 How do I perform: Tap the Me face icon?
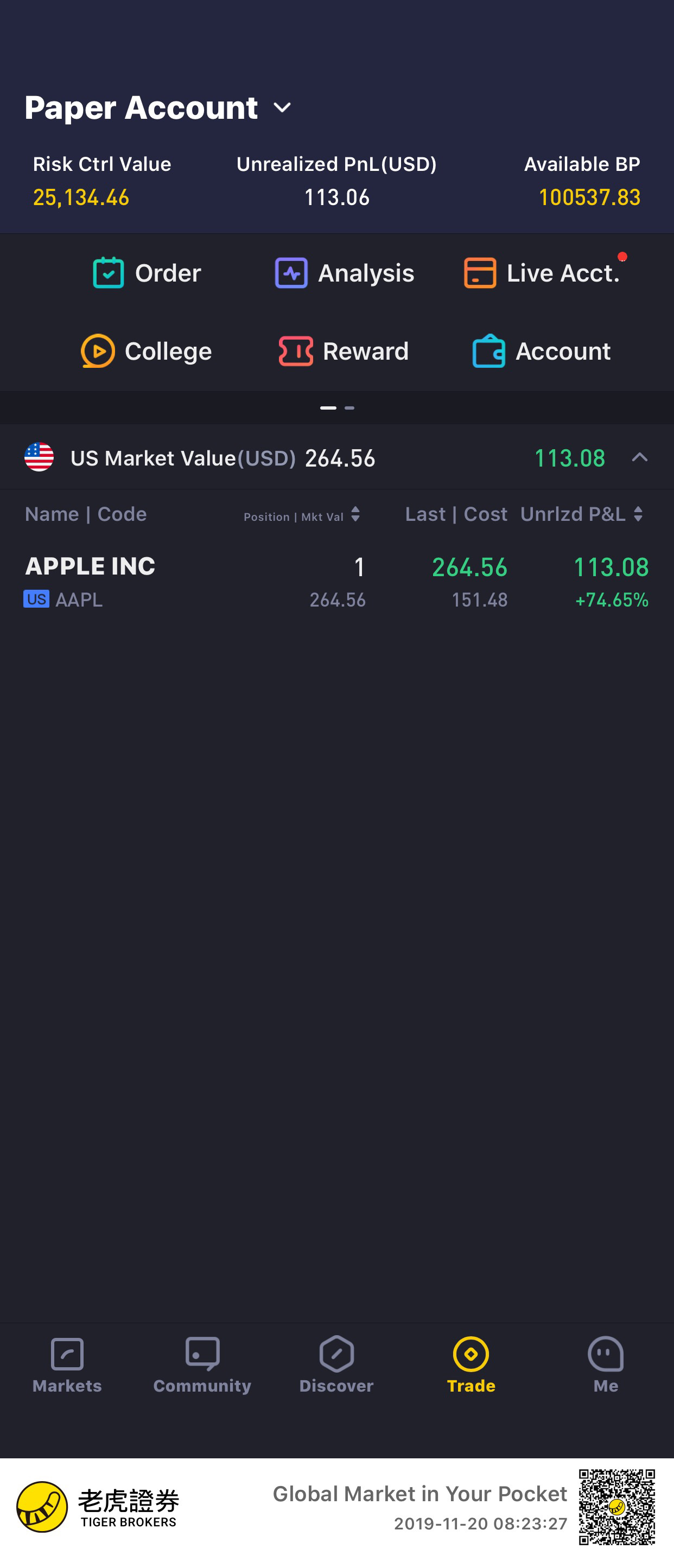[x=606, y=1354]
